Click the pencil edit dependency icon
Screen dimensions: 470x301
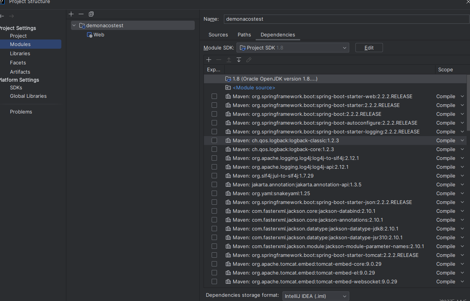[249, 60]
